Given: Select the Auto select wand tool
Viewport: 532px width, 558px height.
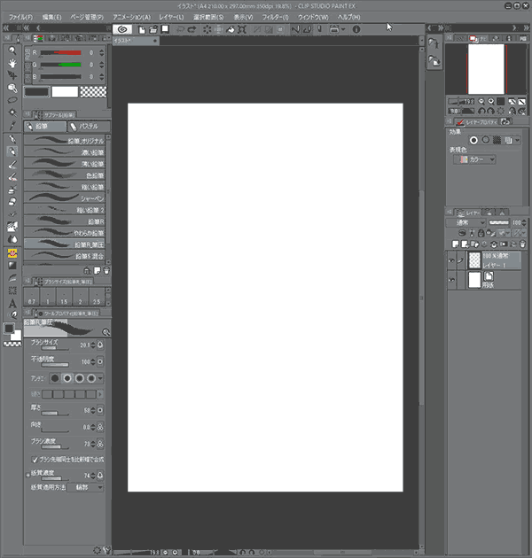Looking at the screenshot, I should coord(12,112).
